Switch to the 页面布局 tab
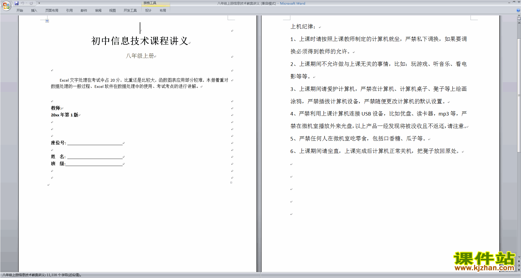The height and width of the screenshot is (278, 521). click(52, 10)
